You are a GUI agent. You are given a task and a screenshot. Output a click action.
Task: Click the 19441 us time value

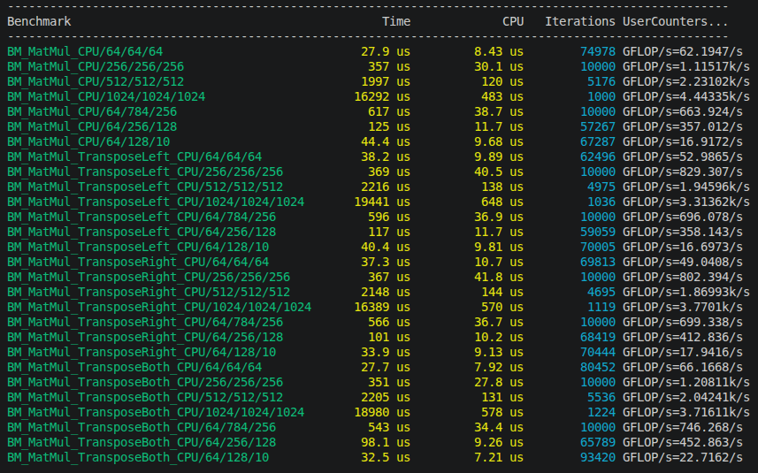tap(382, 202)
